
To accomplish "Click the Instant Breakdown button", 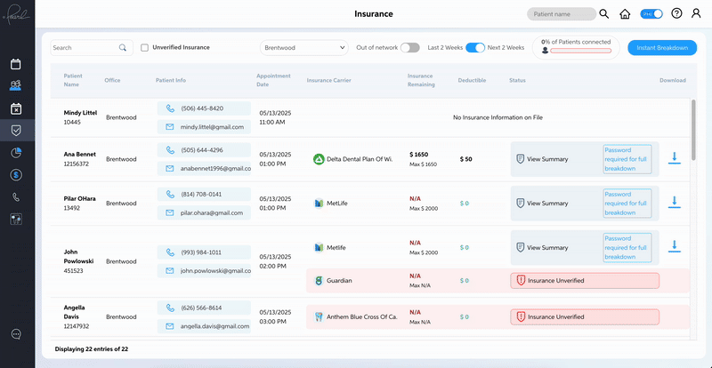I will tap(661, 47).
